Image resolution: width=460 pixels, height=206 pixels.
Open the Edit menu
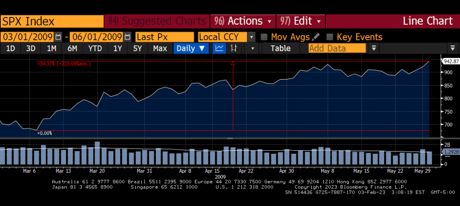(x=301, y=21)
